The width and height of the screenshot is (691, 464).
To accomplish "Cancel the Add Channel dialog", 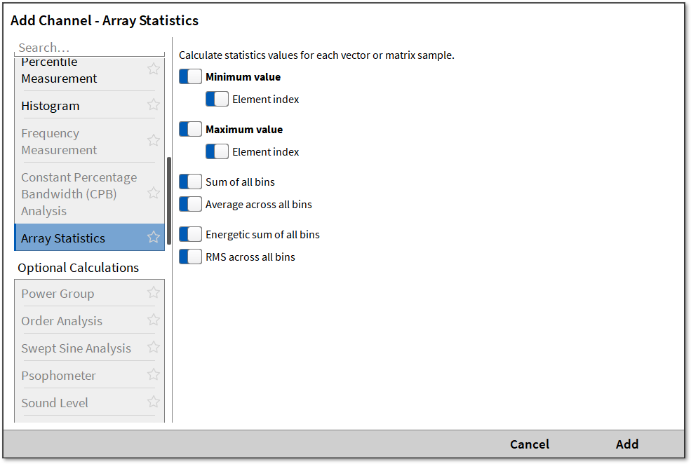I will pyautogui.click(x=530, y=444).
